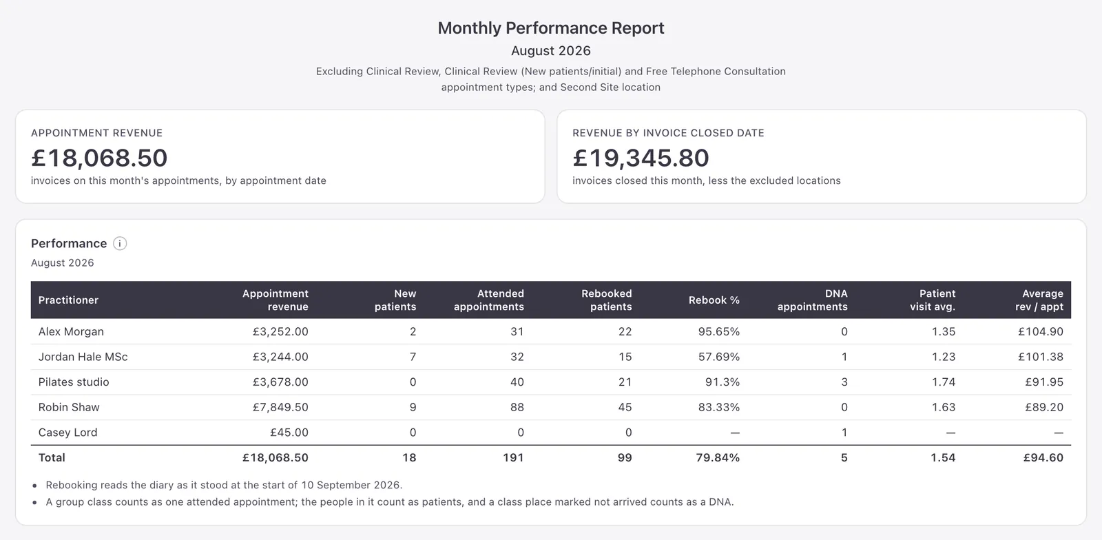Select the group class counting footnote
Viewport: 1102px width, 540px height.
[x=390, y=502]
